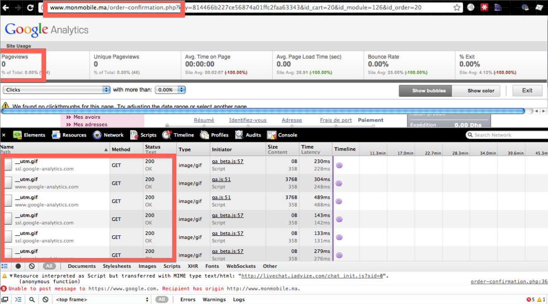This screenshot has height=304, width=548.
Task: Click the browser back arrow
Action: click(5, 7)
